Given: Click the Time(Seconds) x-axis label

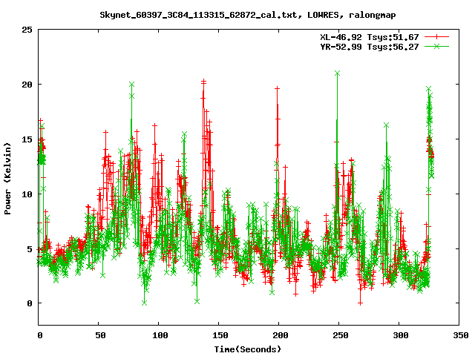Looking at the screenshot, I should click(247, 349).
